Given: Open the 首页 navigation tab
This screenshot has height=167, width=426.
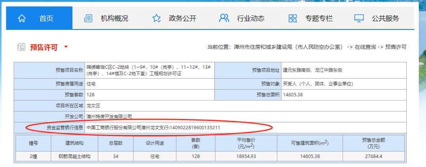Looking at the screenshot, I should tap(39, 18).
